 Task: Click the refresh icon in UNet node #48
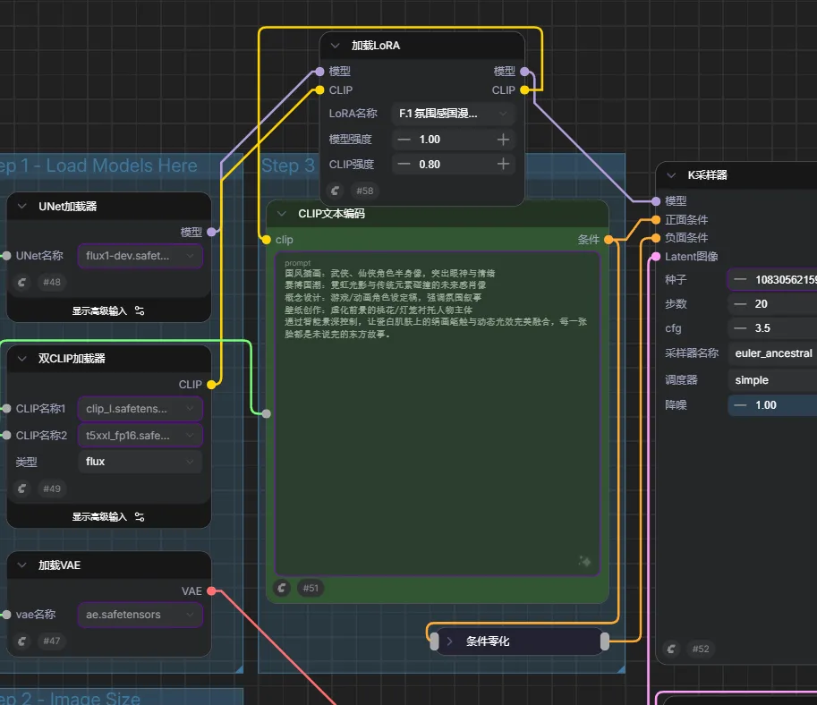21,282
